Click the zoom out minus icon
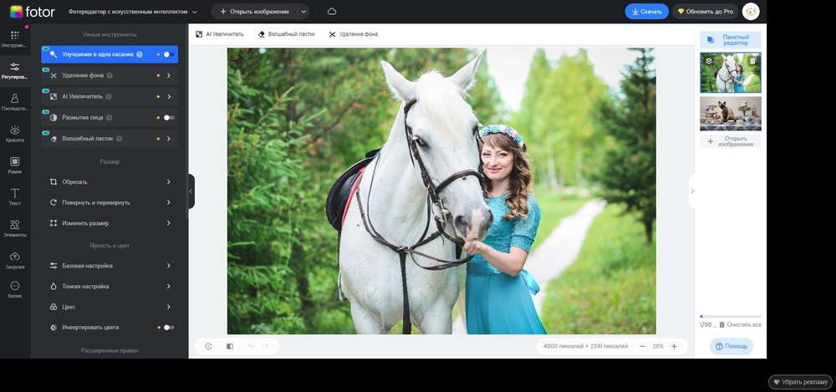This screenshot has height=392, width=836. [642, 346]
